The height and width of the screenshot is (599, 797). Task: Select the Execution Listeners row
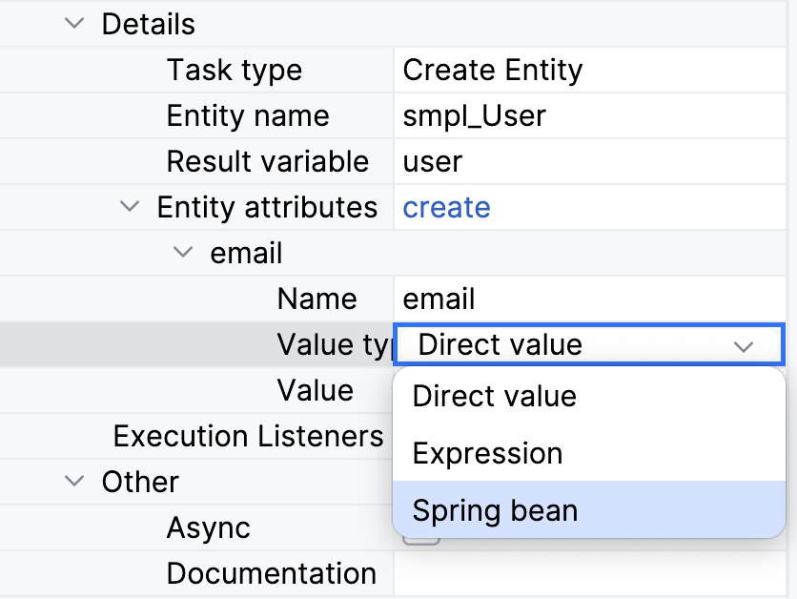tap(248, 437)
